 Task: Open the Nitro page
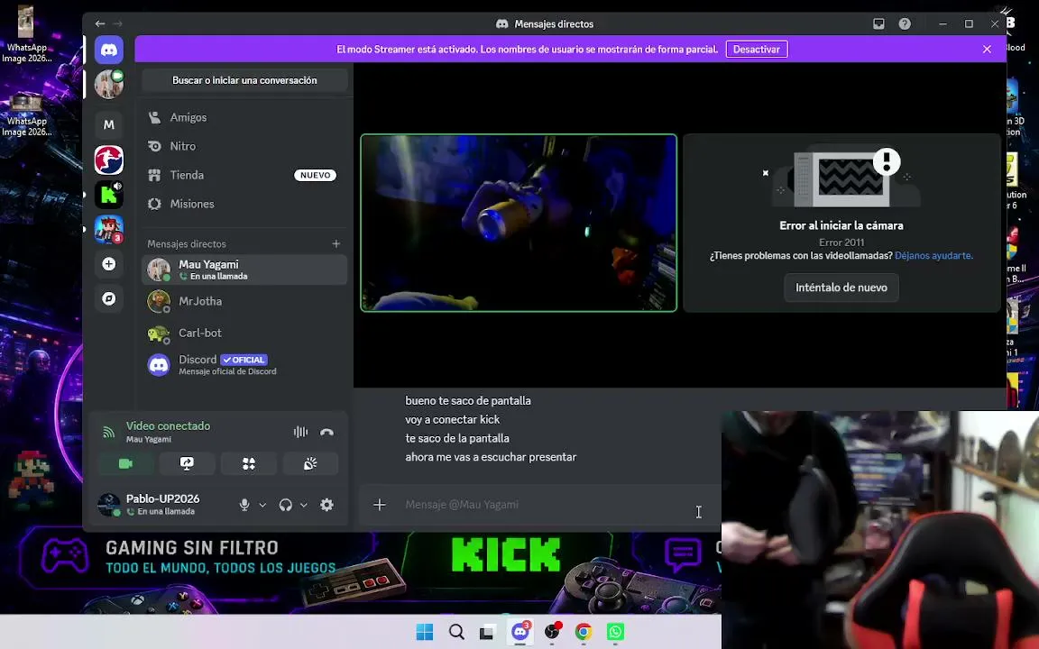click(x=244, y=146)
